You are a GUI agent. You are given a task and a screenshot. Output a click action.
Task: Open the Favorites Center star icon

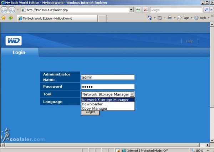pyautogui.click(x=4, y=18)
